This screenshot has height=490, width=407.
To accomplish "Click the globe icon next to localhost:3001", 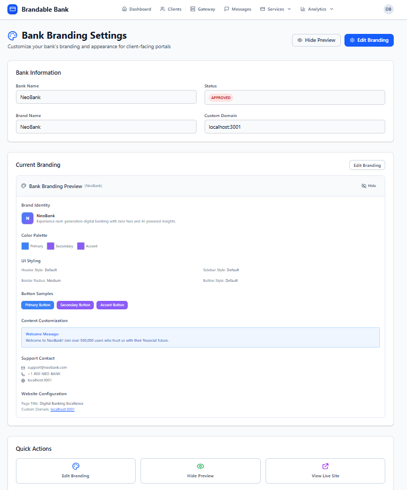I will 23,380.
